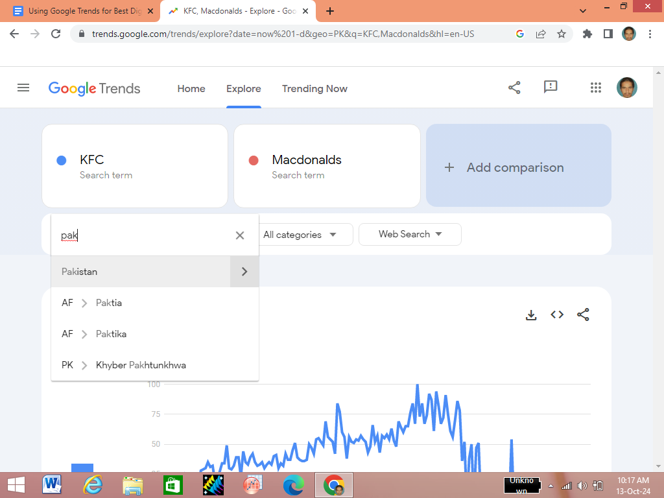Open the Home tab in Trends

pos(191,88)
